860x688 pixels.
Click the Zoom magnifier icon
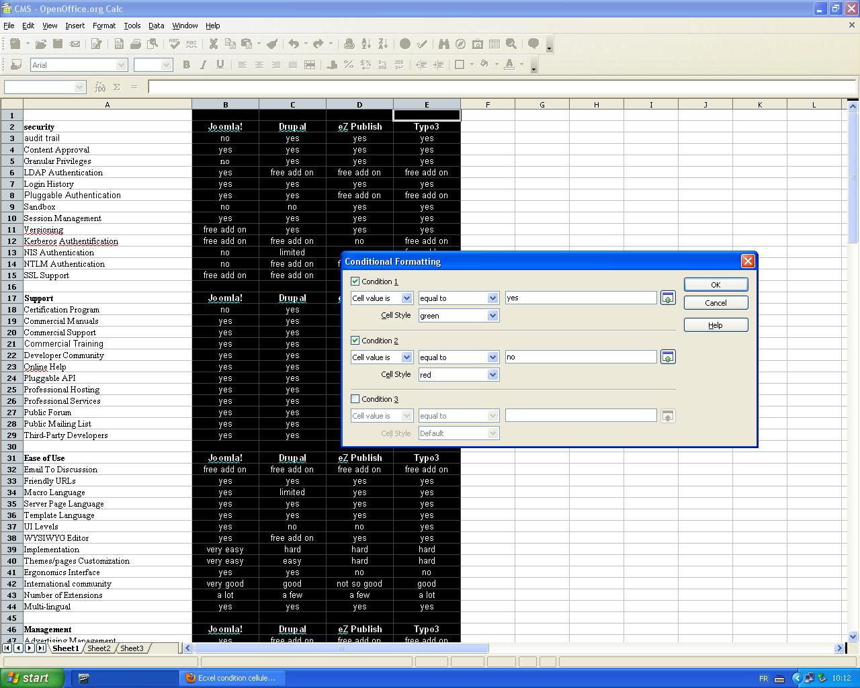coord(511,44)
